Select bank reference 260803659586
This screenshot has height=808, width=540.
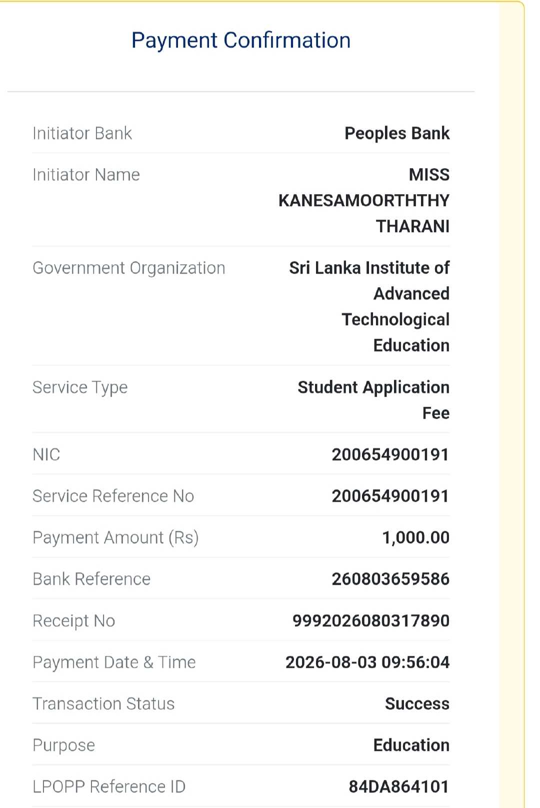390,579
